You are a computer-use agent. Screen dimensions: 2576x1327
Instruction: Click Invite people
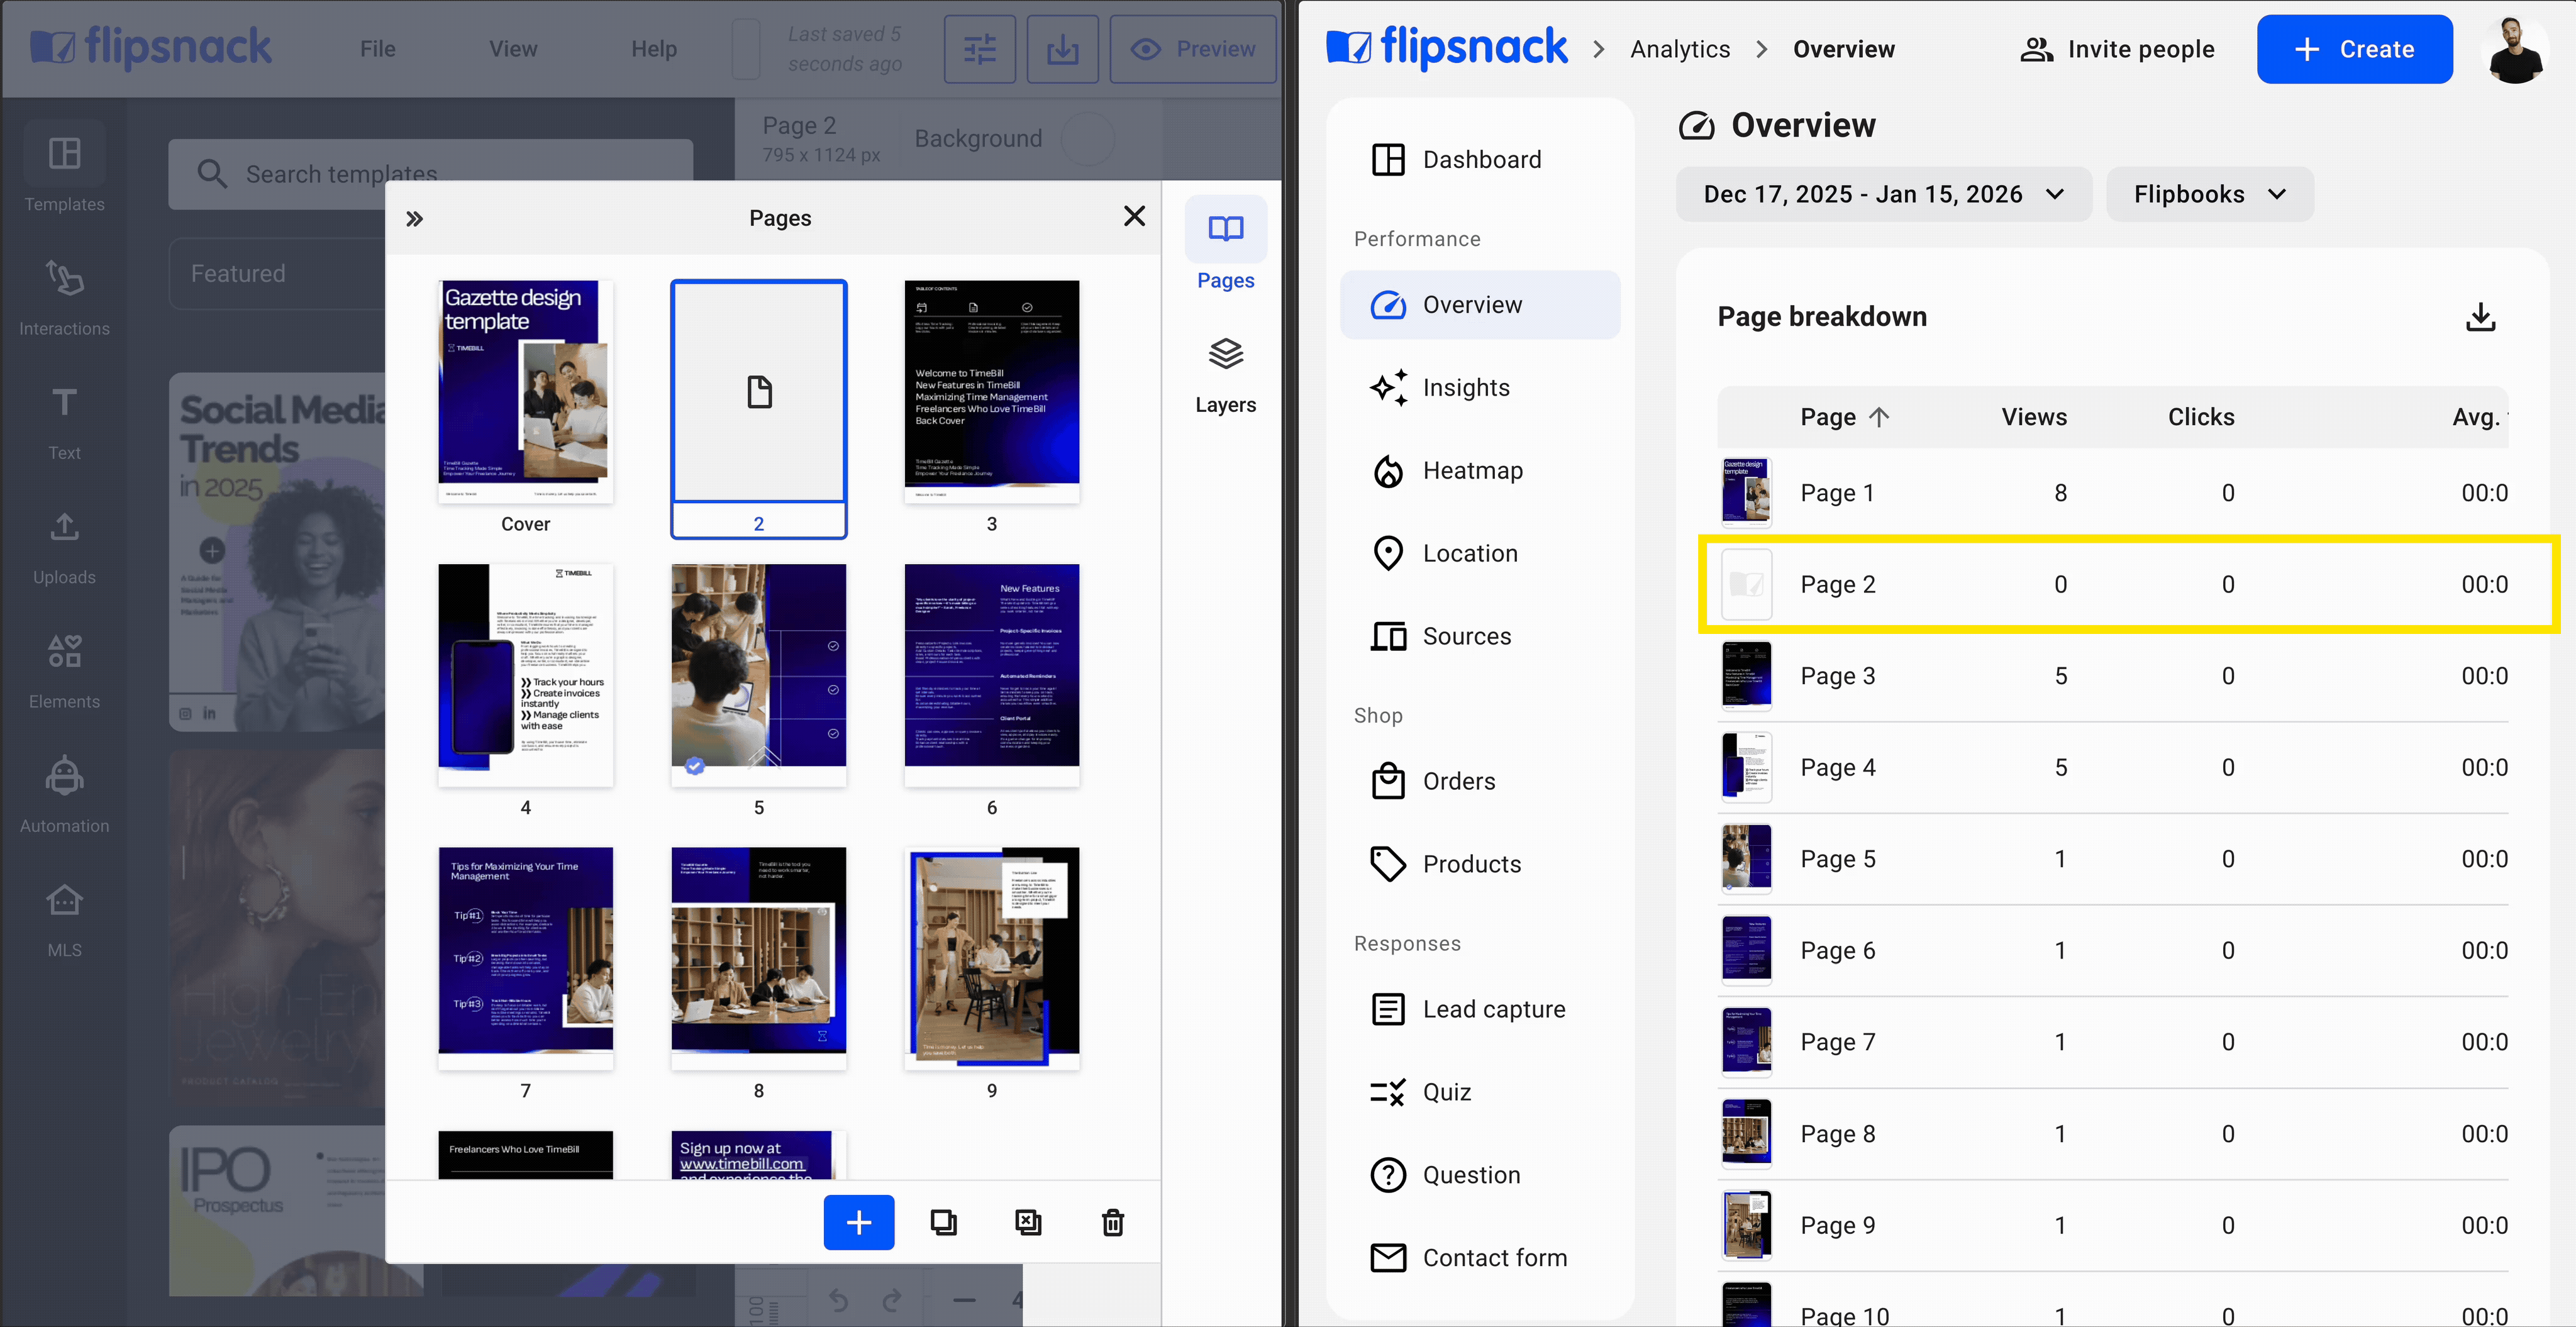point(2117,49)
